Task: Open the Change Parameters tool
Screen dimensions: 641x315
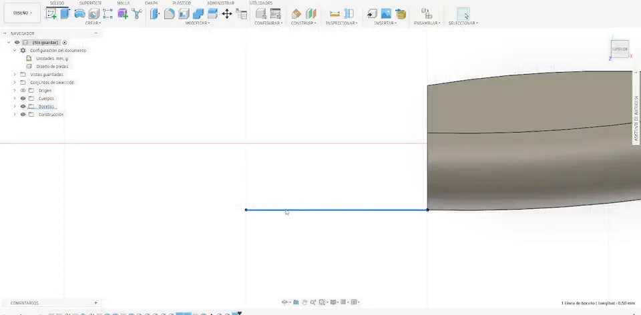Action: pos(242,14)
